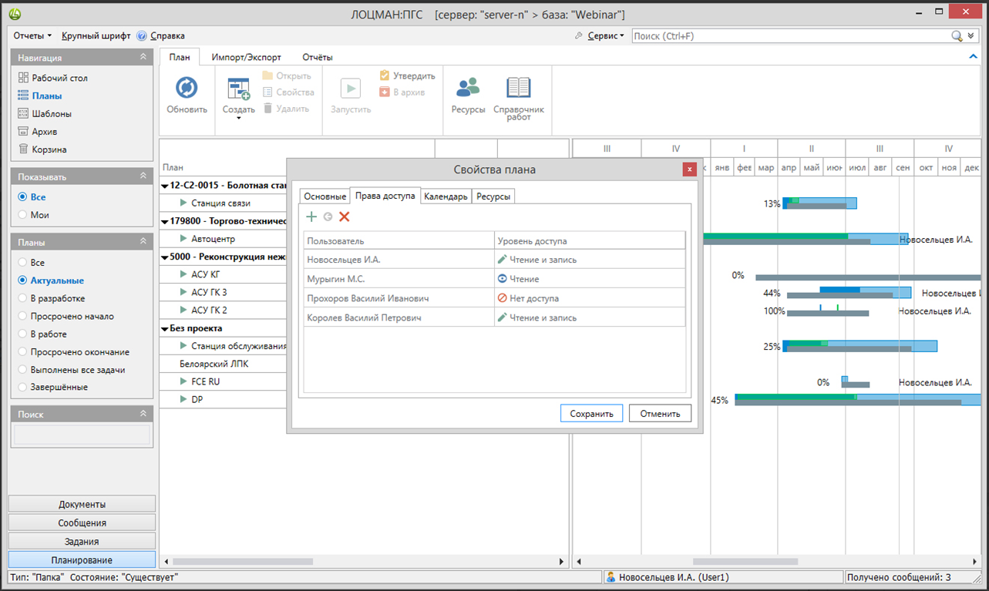This screenshot has width=989, height=591.
Task: Click the Справка help icon
Action: 142,35
